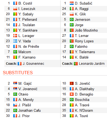Click the Guinea flag beside F. Kamano
This screenshot has width=107, height=119.
(15, 57)
